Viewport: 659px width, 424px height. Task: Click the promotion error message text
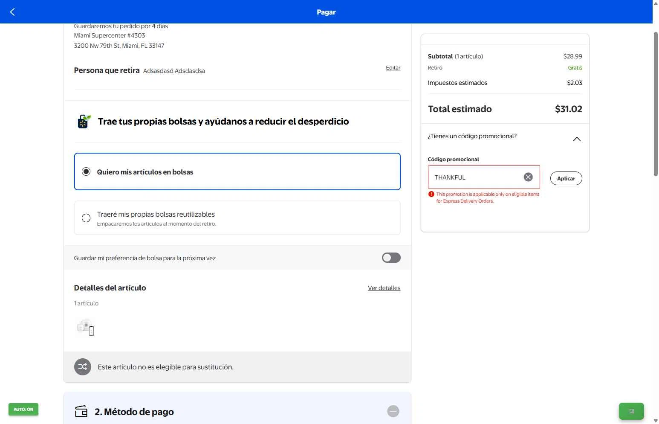488,197
